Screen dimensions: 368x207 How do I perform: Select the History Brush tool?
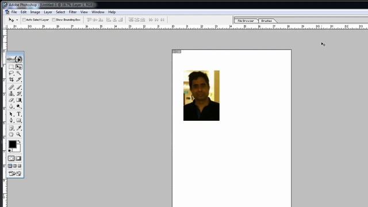coord(18,94)
